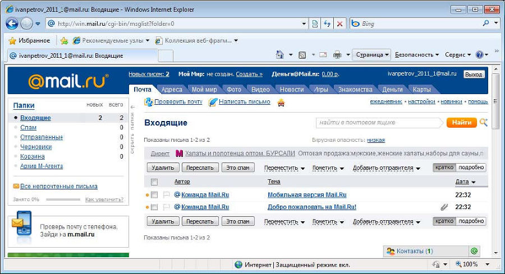This screenshot has height=274, width=505.
Task: Click the Home icon in command bar
Action: pyautogui.click(x=280, y=55)
